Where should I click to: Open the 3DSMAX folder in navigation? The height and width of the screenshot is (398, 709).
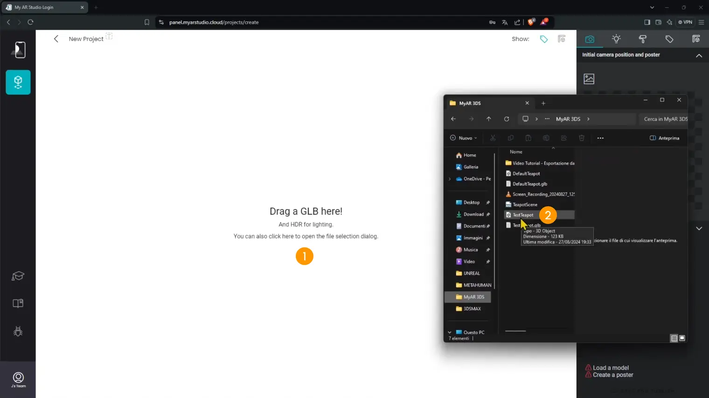tap(468, 308)
